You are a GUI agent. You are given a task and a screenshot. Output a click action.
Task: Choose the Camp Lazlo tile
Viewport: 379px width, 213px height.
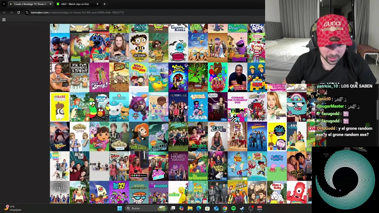point(119,77)
